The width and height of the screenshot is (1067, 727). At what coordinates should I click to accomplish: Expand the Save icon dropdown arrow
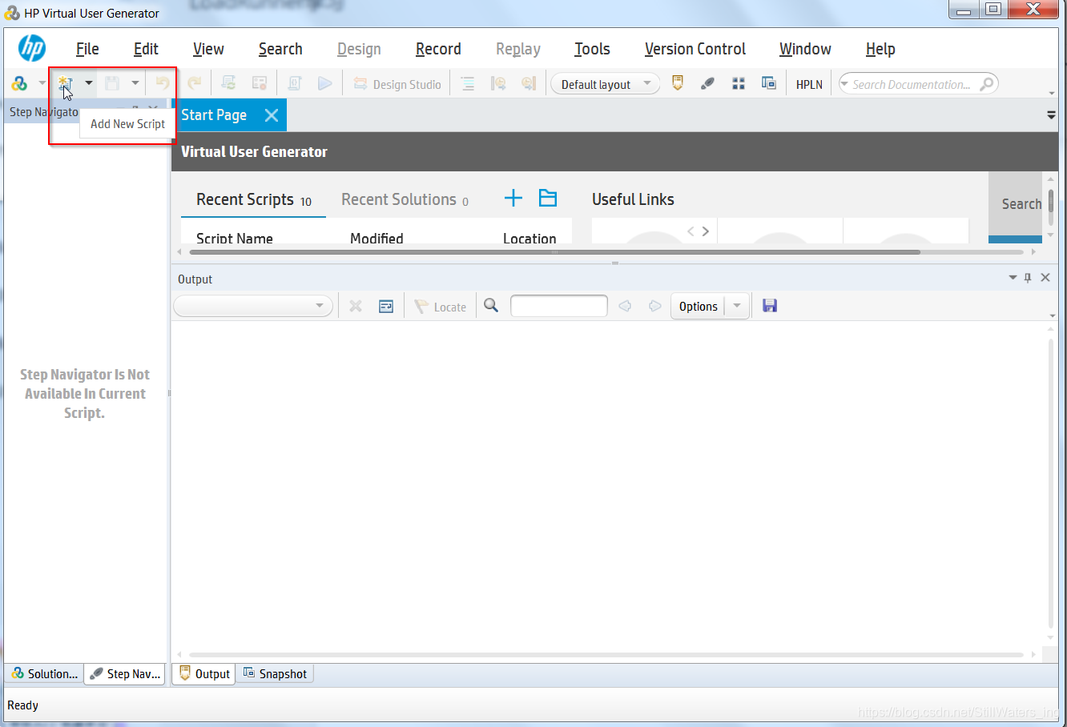(135, 83)
